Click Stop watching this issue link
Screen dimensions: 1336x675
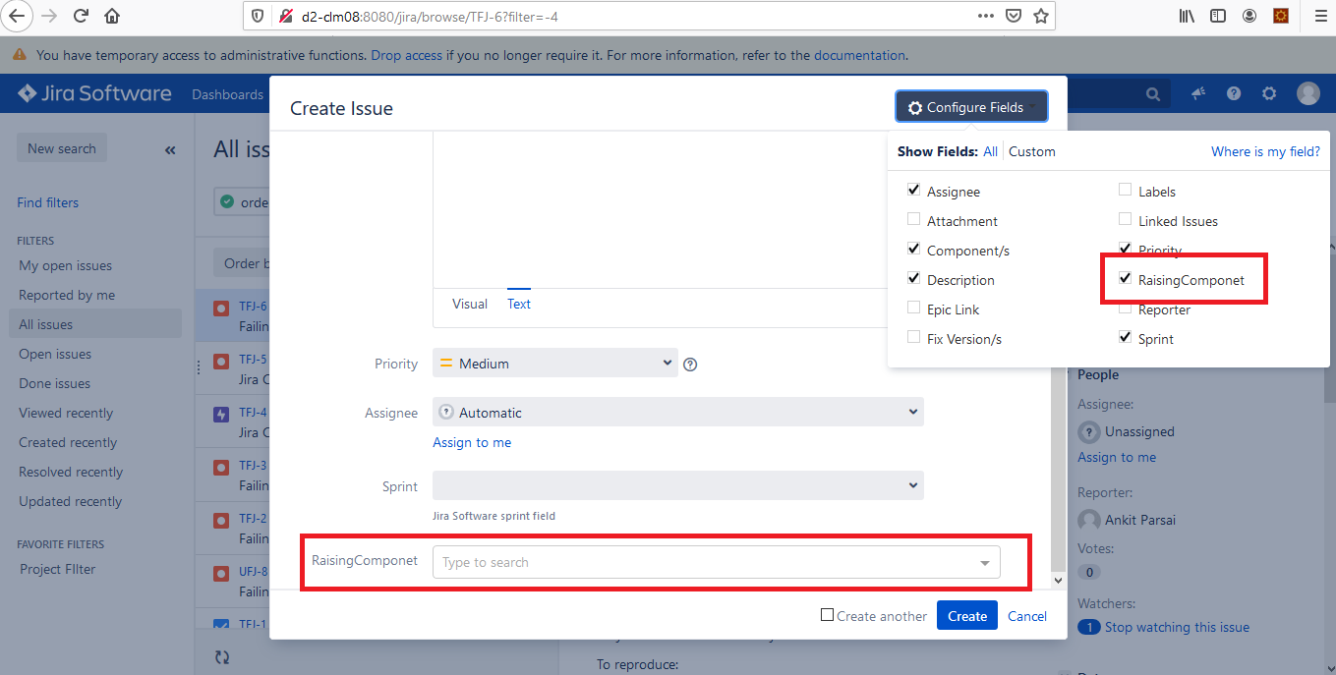[1177, 628]
